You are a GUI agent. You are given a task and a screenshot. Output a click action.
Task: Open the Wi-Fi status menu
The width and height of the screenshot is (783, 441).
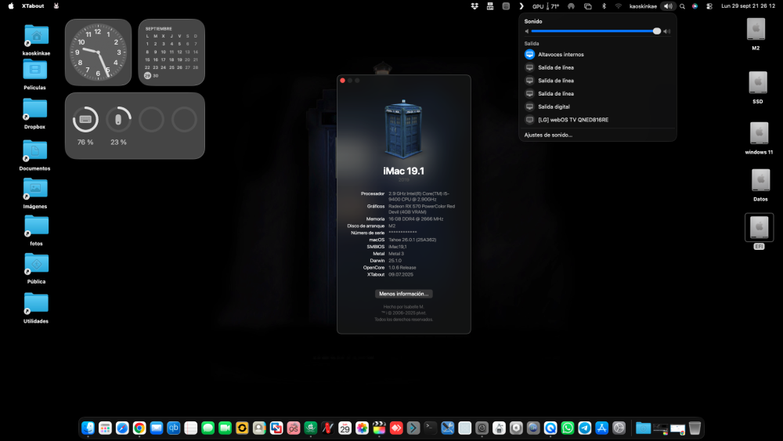[619, 6]
